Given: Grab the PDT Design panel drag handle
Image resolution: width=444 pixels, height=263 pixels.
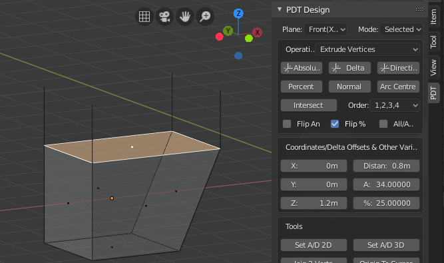Looking at the screenshot, I should 419,9.
